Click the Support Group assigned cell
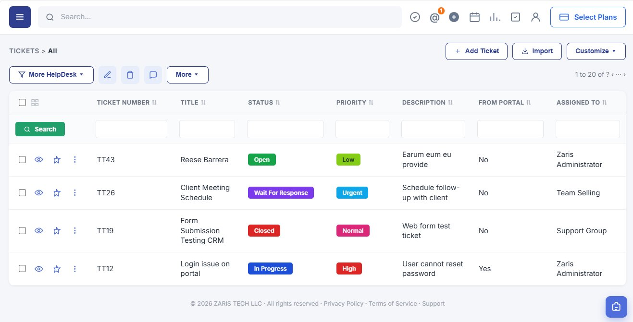 click(582, 231)
